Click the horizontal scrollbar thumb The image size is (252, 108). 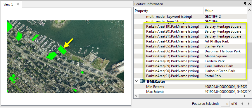pos(180,96)
